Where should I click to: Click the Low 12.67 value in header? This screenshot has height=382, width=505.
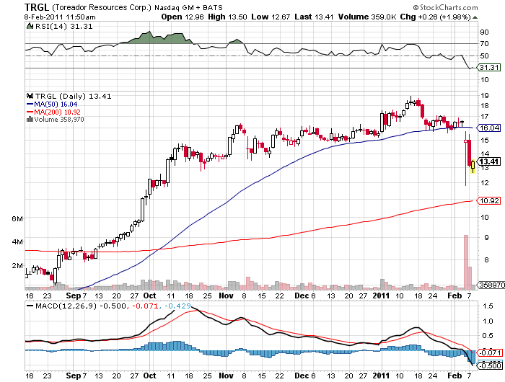point(271,17)
